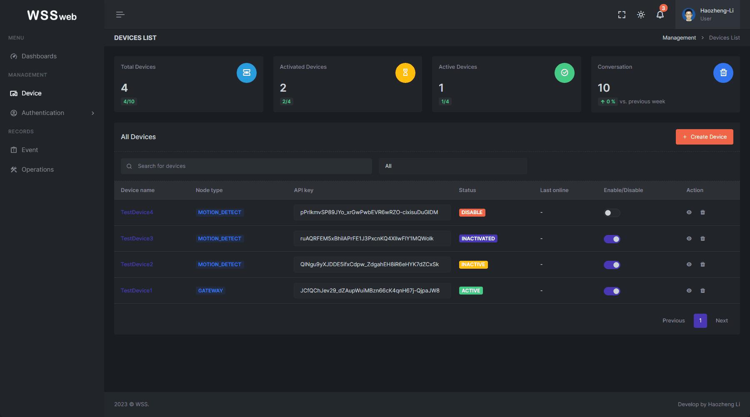Click the DISABLE status badge
This screenshot has width=750, height=417.
click(472, 212)
